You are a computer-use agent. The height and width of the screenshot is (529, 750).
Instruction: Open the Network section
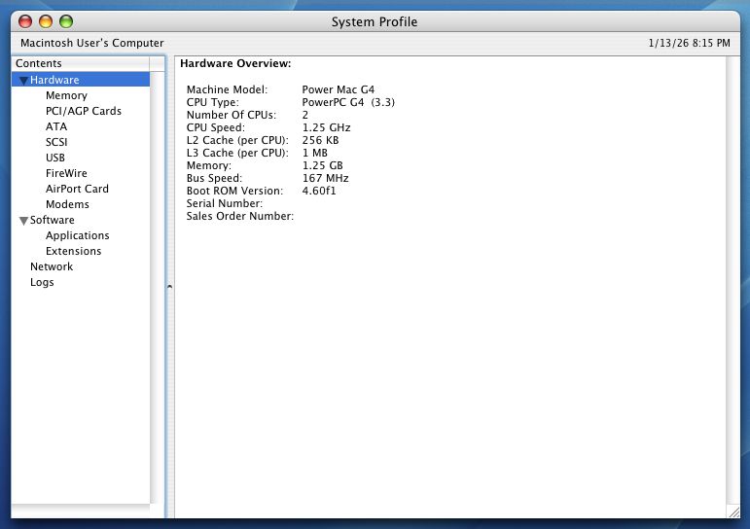coord(52,266)
